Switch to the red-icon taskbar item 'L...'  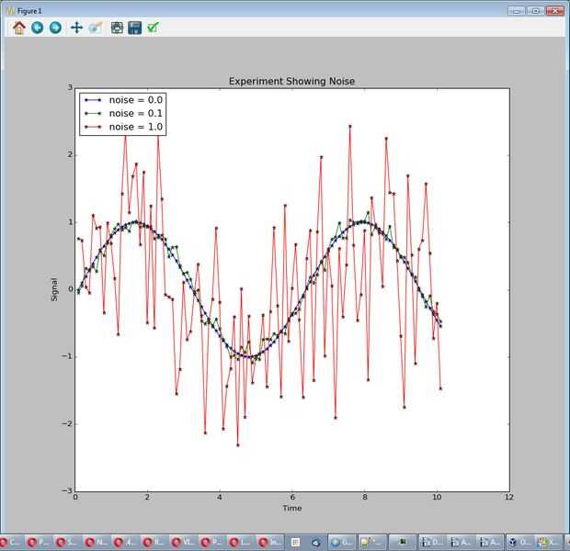coord(241,543)
